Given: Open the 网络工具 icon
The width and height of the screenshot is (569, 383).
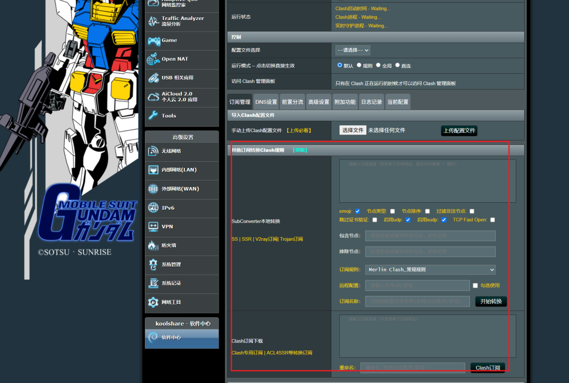Looking at the screenshot, I should tap(153, 302).
